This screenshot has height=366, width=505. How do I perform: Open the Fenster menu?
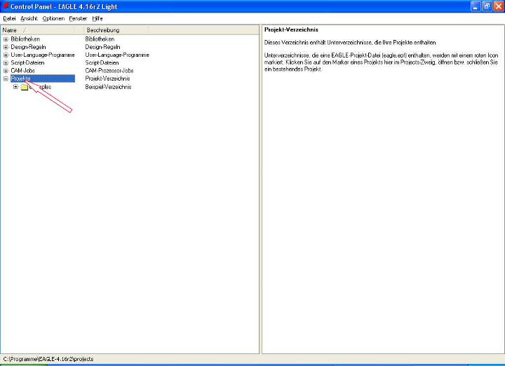pos(78,18)
